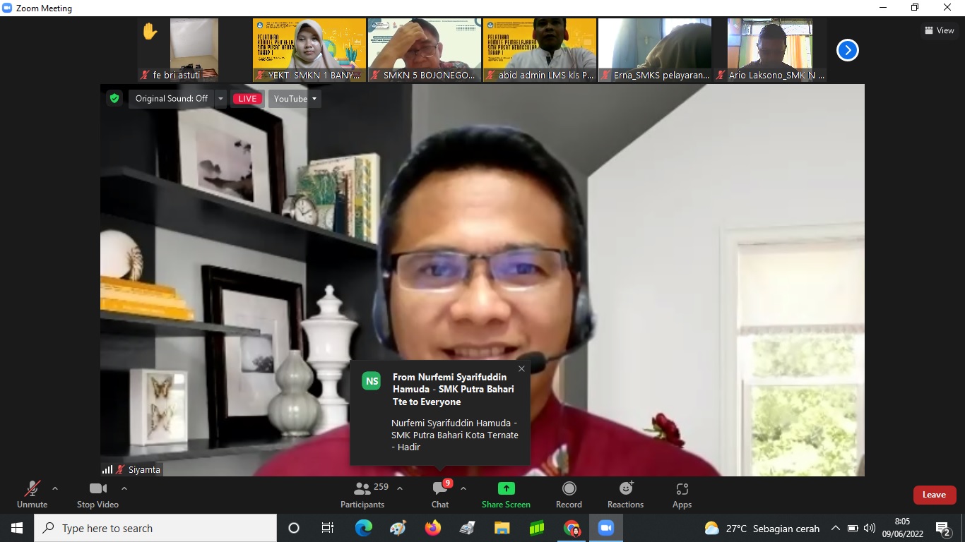The height and width of the screenshot is (542, 965).
Task: Select SMKN 5 BOJONEGORO video thumbnail
Action: 425,50
